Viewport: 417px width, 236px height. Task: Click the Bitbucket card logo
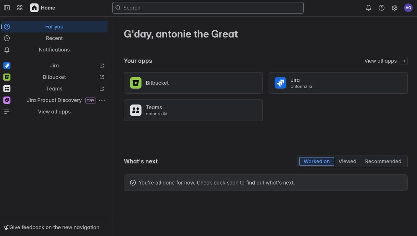pyautogui.click(x=136, y=83)
